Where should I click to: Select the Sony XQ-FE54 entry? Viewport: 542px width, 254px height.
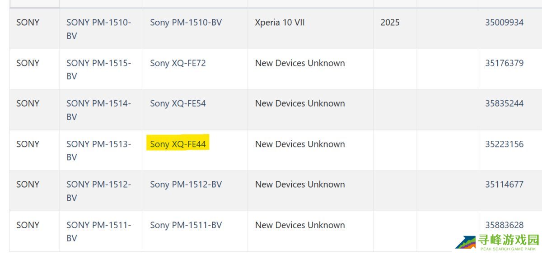point(178,103)
